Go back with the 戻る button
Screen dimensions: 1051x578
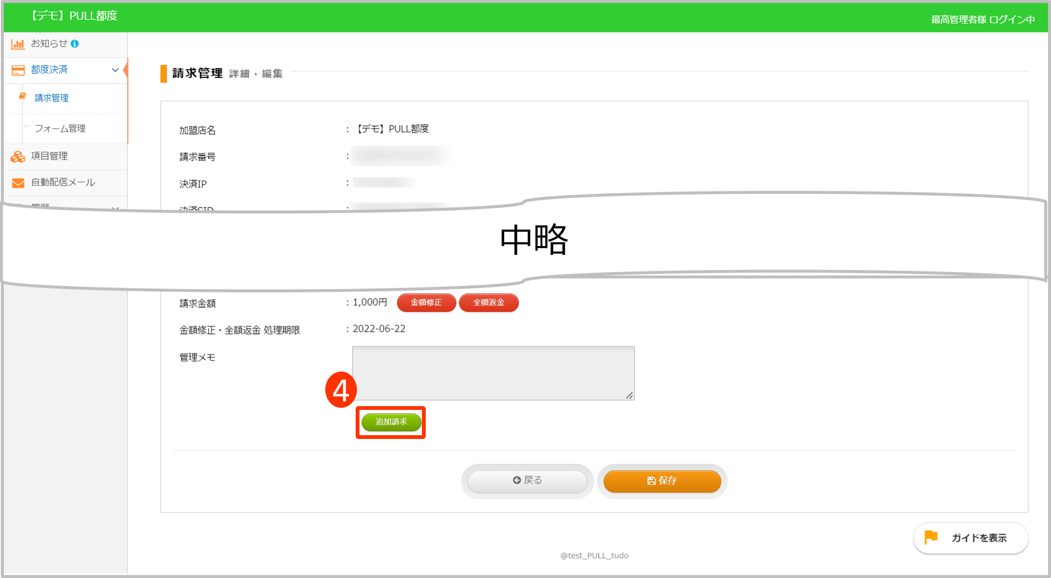[x=527, y=481]
